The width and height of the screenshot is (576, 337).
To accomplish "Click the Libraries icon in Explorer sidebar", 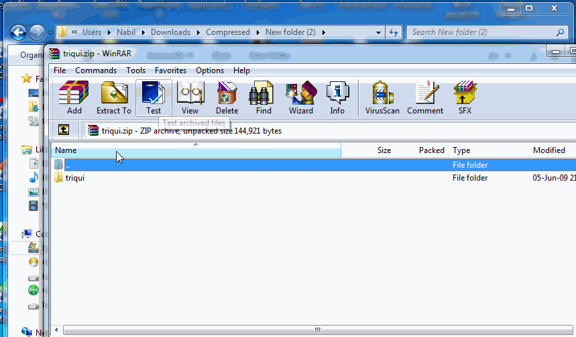I will [x=26, y=150].
